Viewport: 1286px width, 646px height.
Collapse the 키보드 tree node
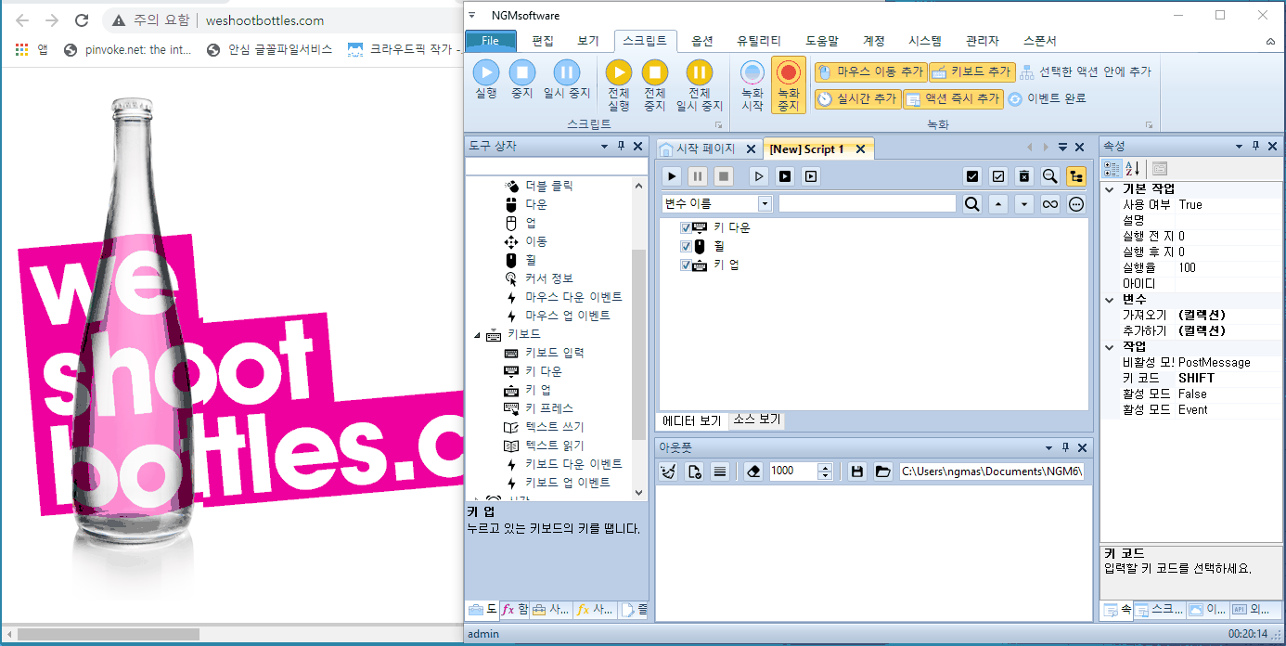tap(478, 334)
